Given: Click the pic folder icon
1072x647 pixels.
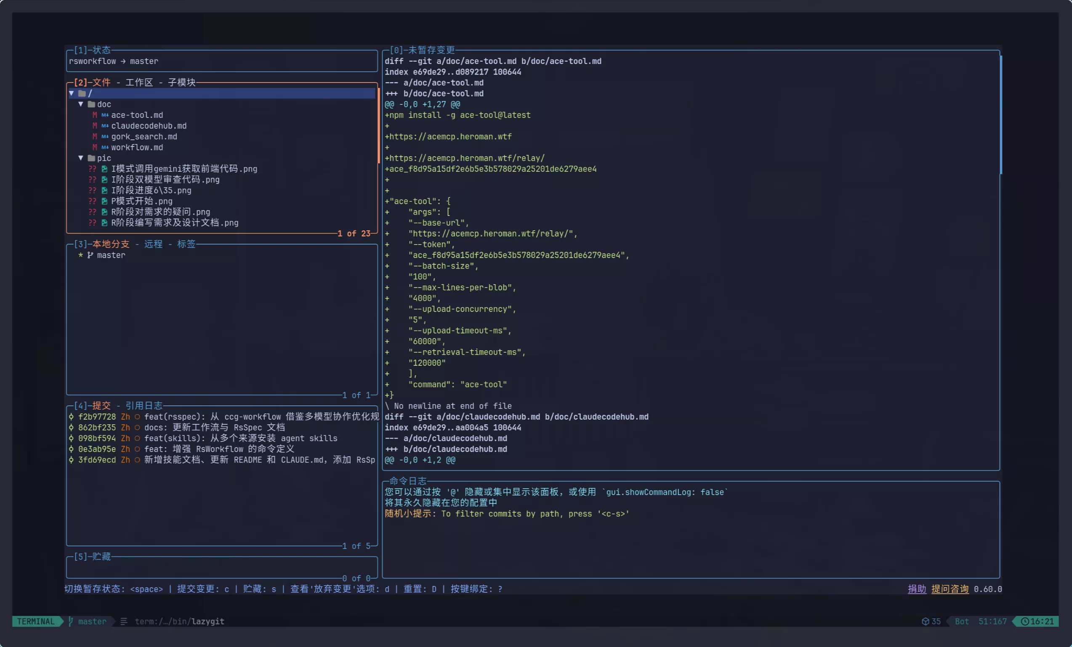Looking at the screenshot, I should point(91,158).
